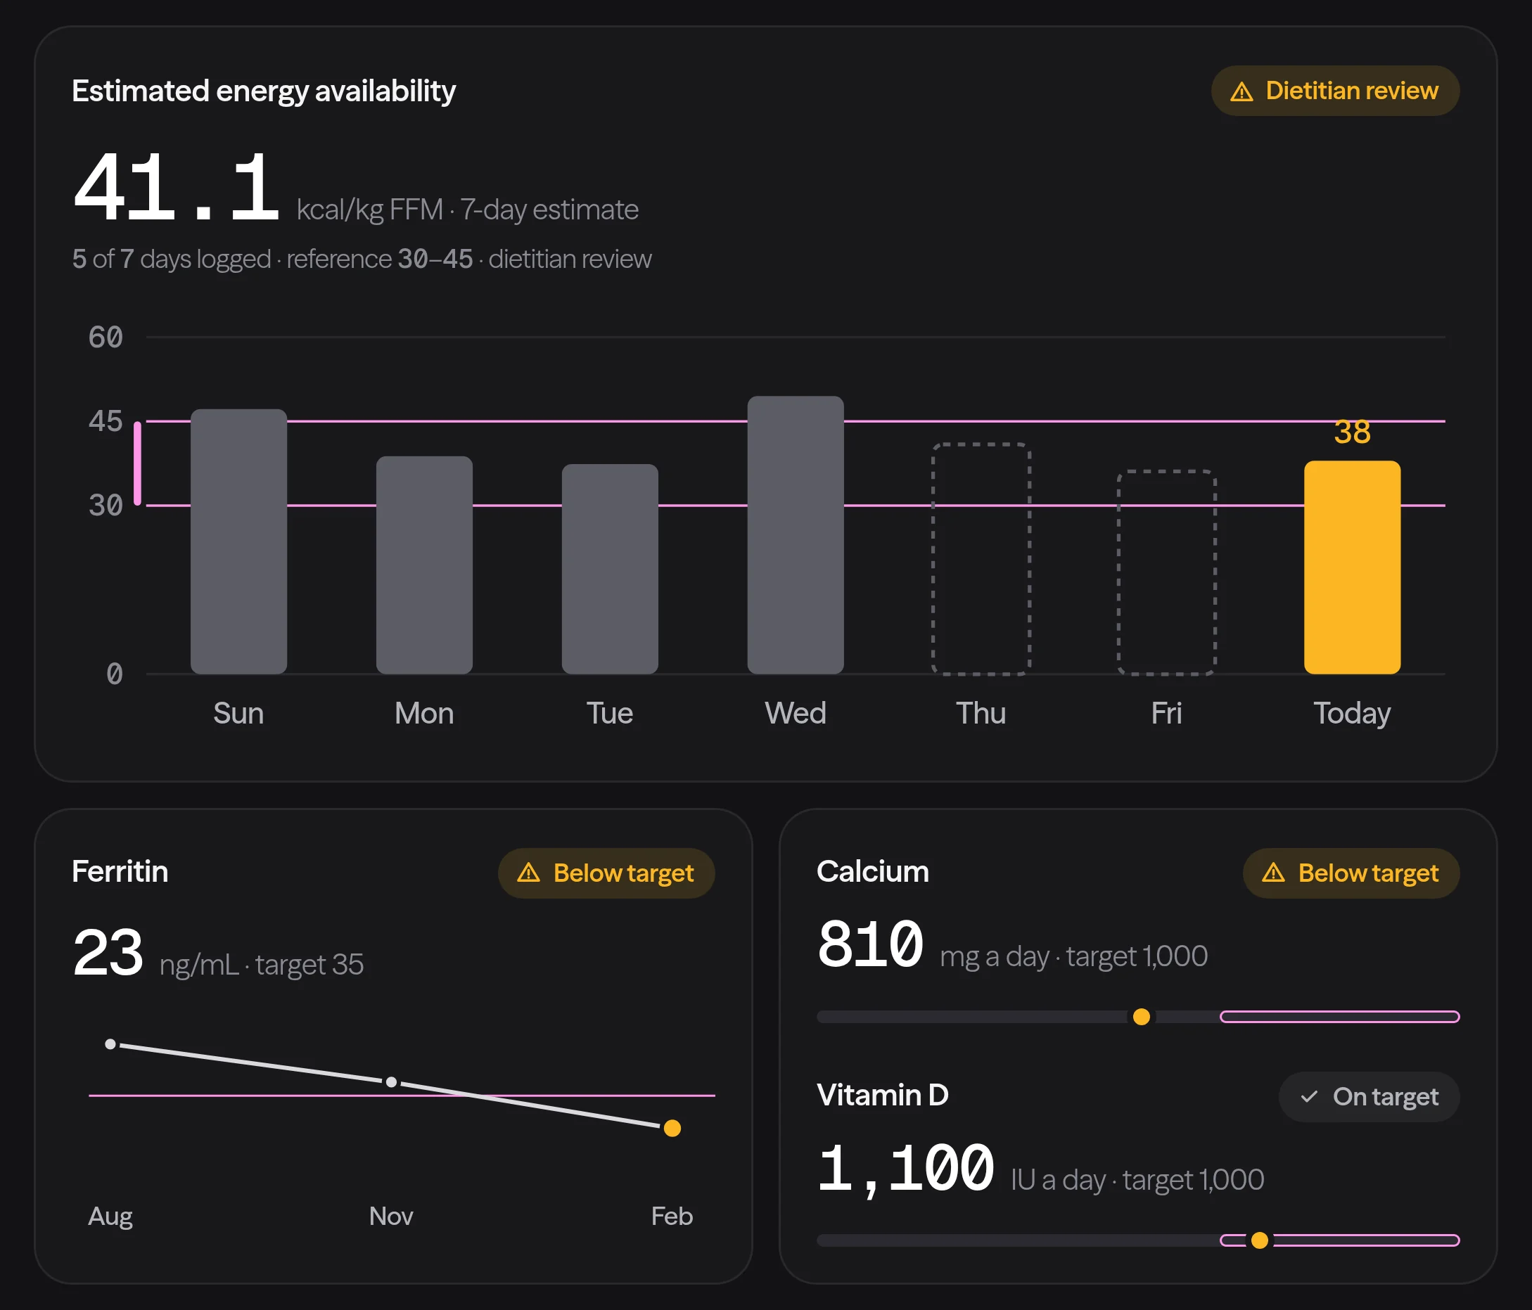Click the Vitamin D slider orange marker
The width and height of the screenshot is (1532, 1310).
coord(1260,1240)
